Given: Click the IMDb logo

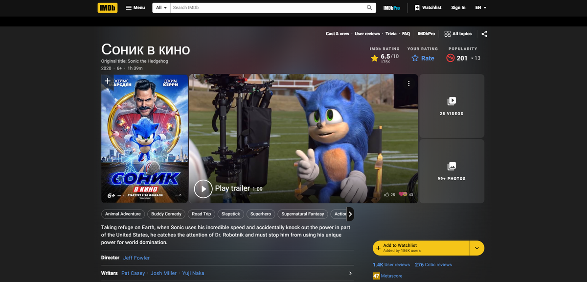Looking at the screenshot, I should [107, 8].
